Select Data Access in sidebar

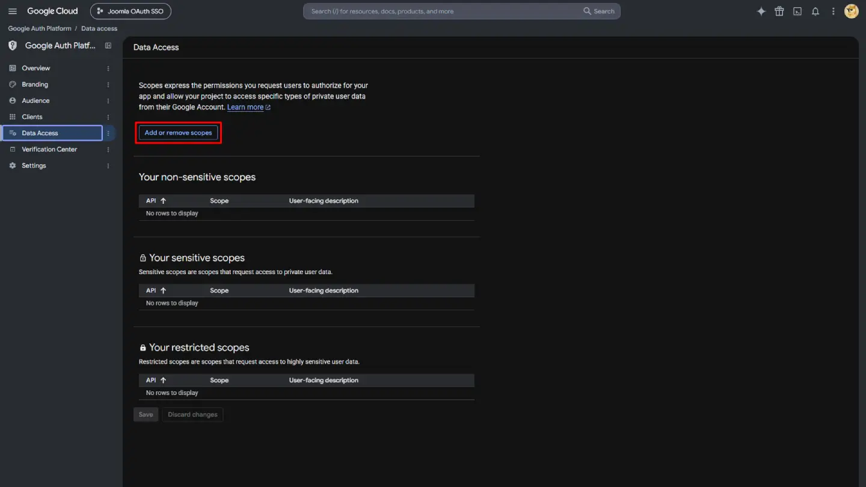click(52, 133)
